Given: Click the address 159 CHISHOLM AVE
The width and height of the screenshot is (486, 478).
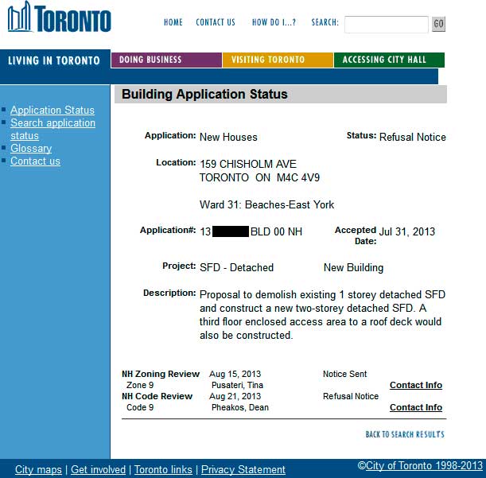Looking at the screenshot, I should (248, 164).
